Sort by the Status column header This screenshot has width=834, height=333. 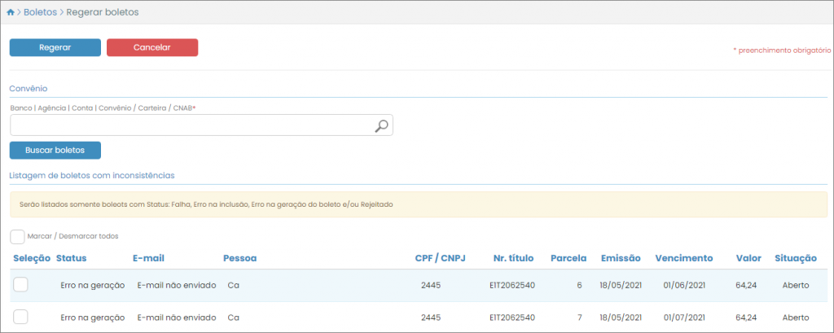(72, 258)
